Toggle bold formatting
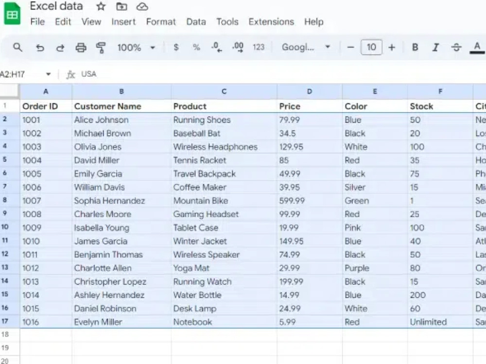 point(415,48)
